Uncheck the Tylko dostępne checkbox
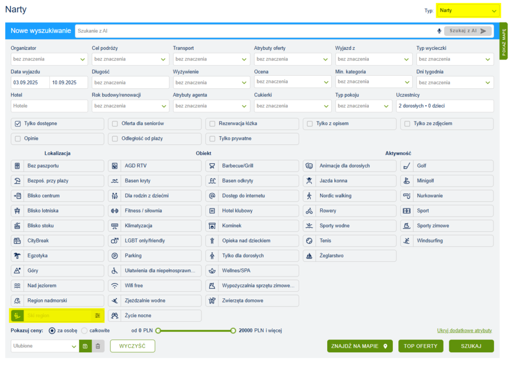The height and width of the screenshot is (367, 521). tap(18, 124)
